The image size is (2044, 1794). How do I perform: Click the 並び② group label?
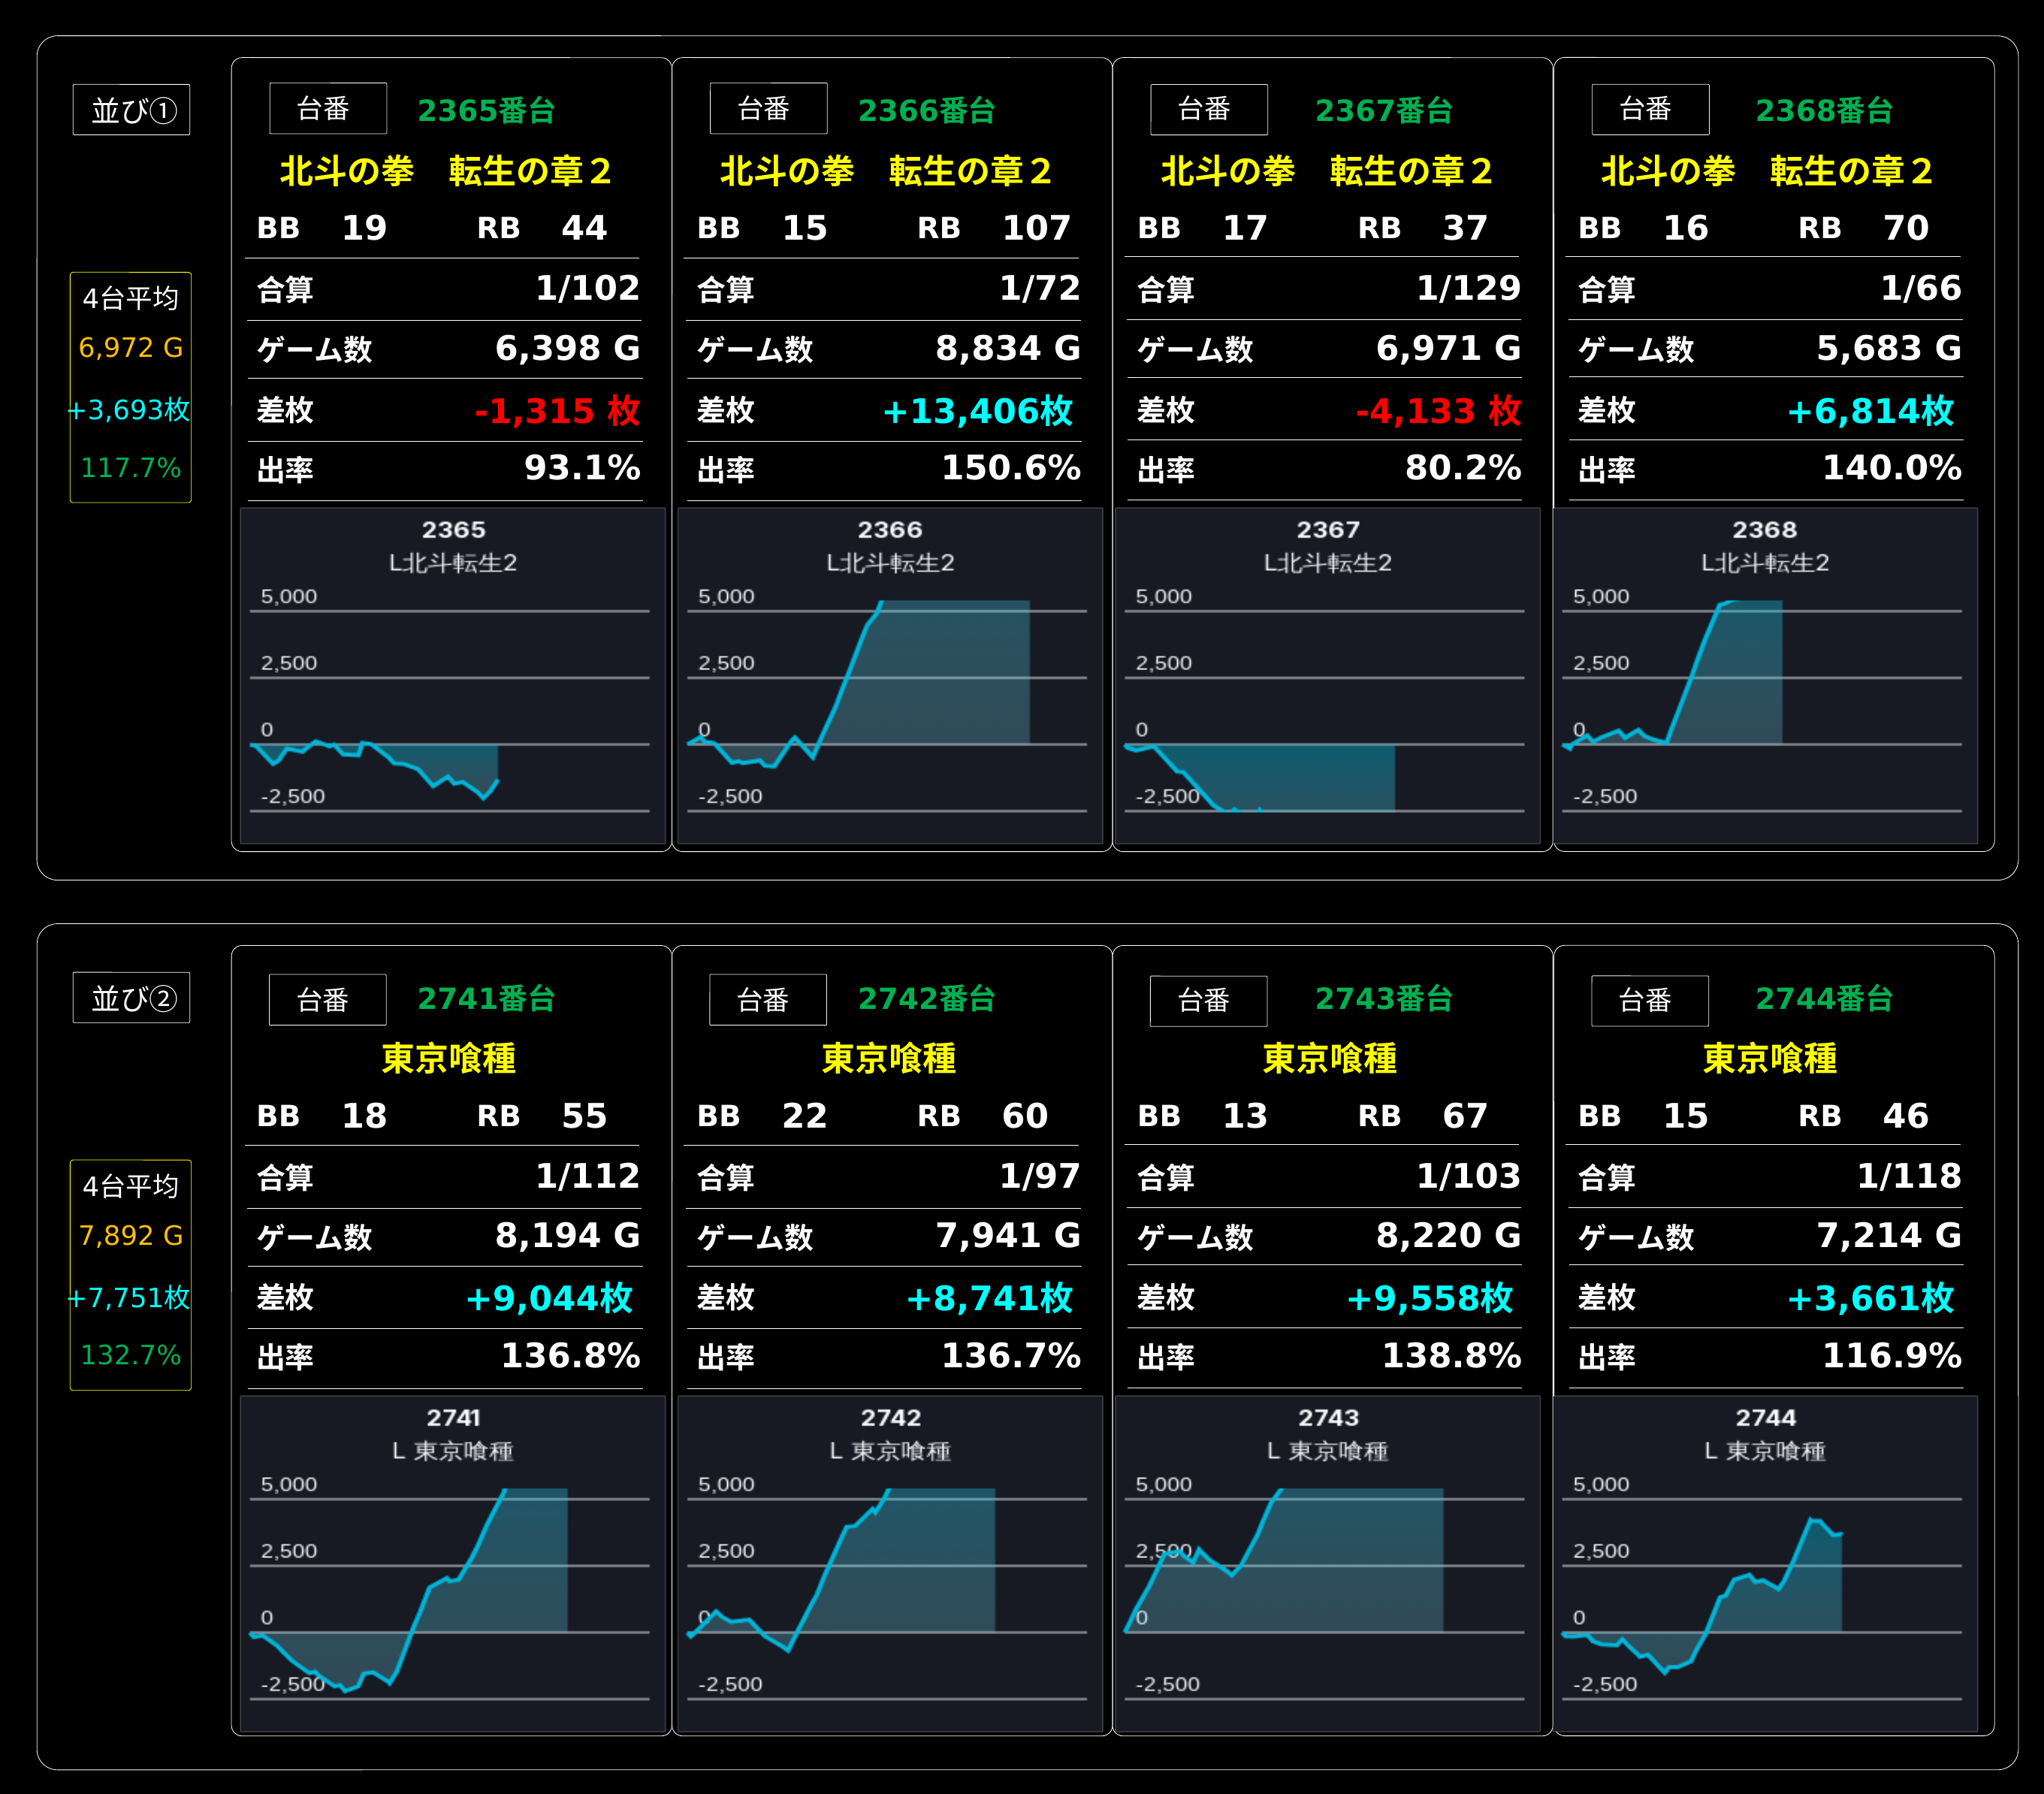(x=131, y=997)
